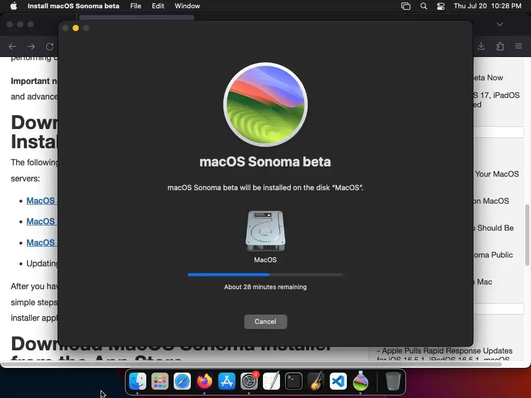
Task: Click the browser page vertical scrollbar
Action: pos(527,235)
